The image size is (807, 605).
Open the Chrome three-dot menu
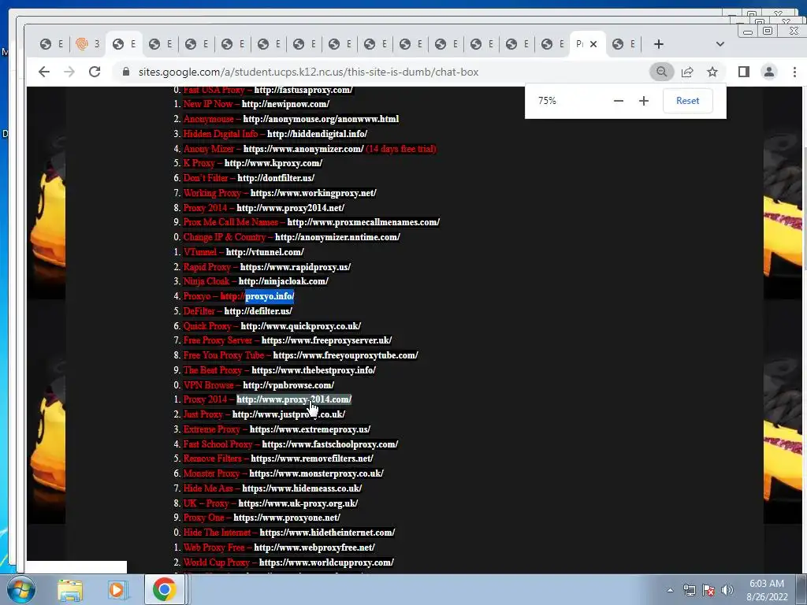[794, 72]
